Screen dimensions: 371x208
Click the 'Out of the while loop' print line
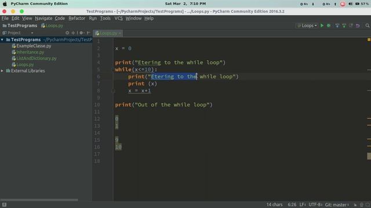pos(163,105)
